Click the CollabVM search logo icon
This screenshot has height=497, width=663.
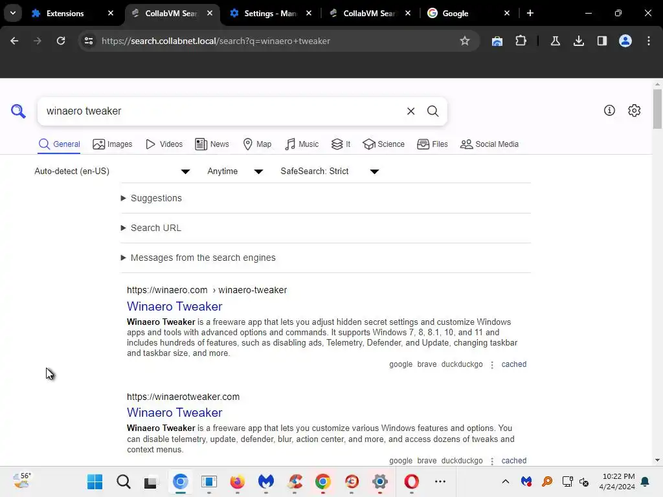pos(18,111)
